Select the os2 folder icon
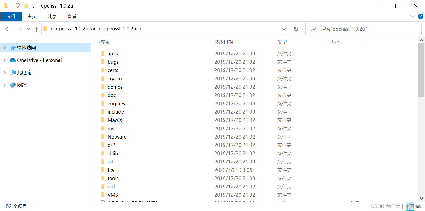Screen dimensions: 425x211 tap(103, 145)
